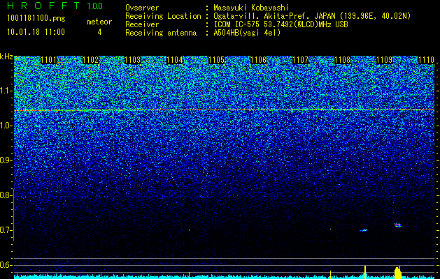Click the 1108 time marker
Viewport: 440px width, 279px height.
click(x=343, y=60)
